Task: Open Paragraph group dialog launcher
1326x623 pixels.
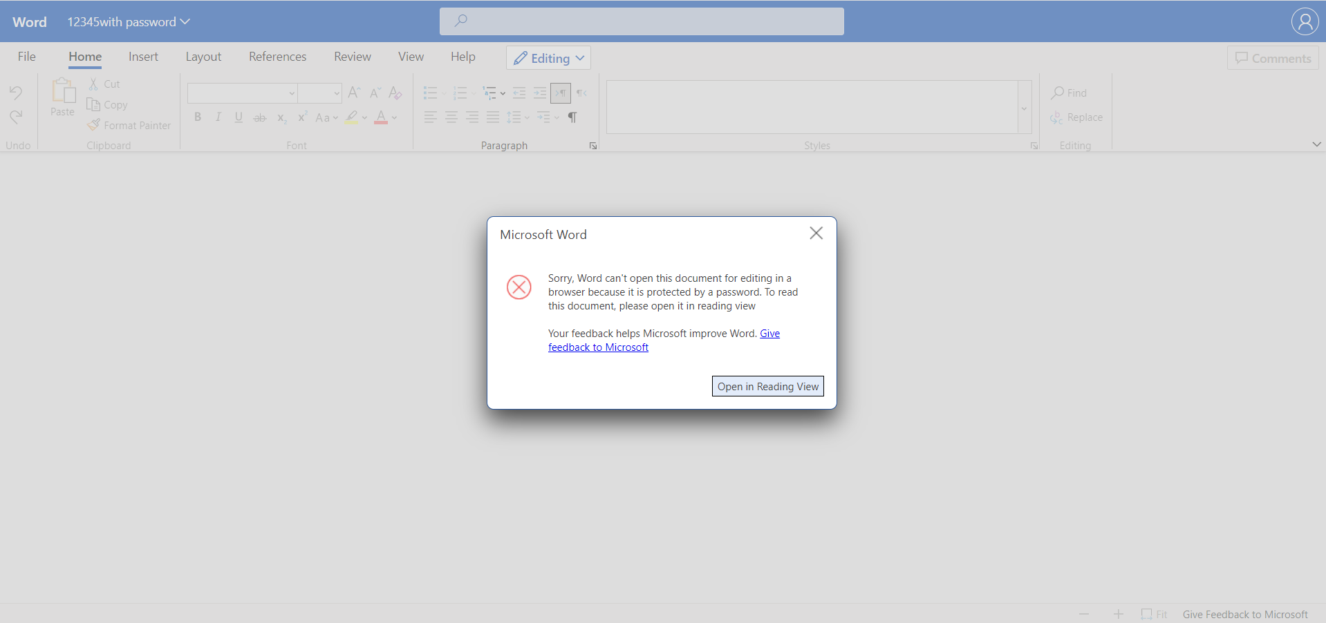Action: click(x=593, y=146)
